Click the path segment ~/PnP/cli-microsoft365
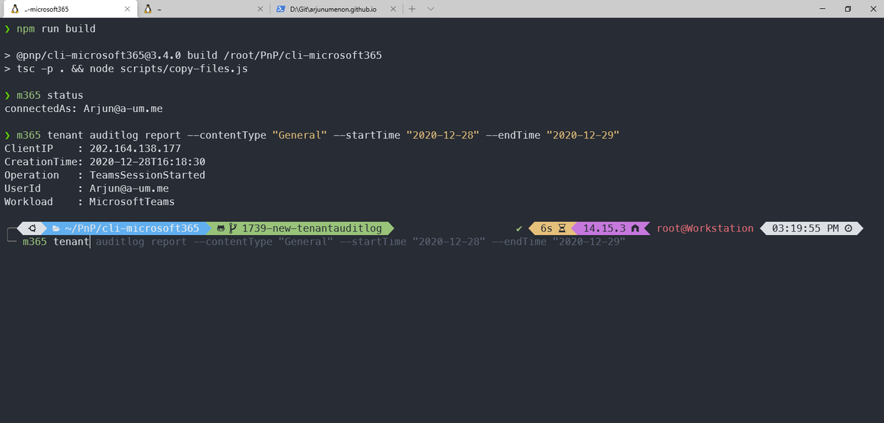This screenshot has width=884, height=423. 132,228
